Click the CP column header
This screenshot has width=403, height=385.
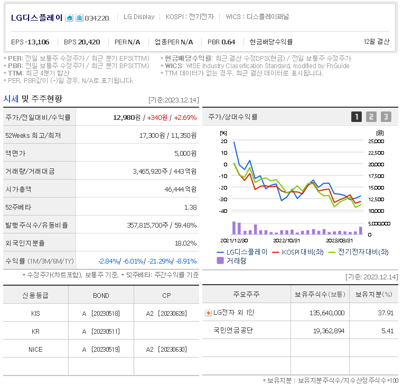[x=166, y=296]
